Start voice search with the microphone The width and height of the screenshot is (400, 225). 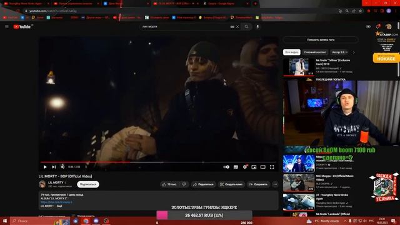pyautogui.click(x=257, y=26)
